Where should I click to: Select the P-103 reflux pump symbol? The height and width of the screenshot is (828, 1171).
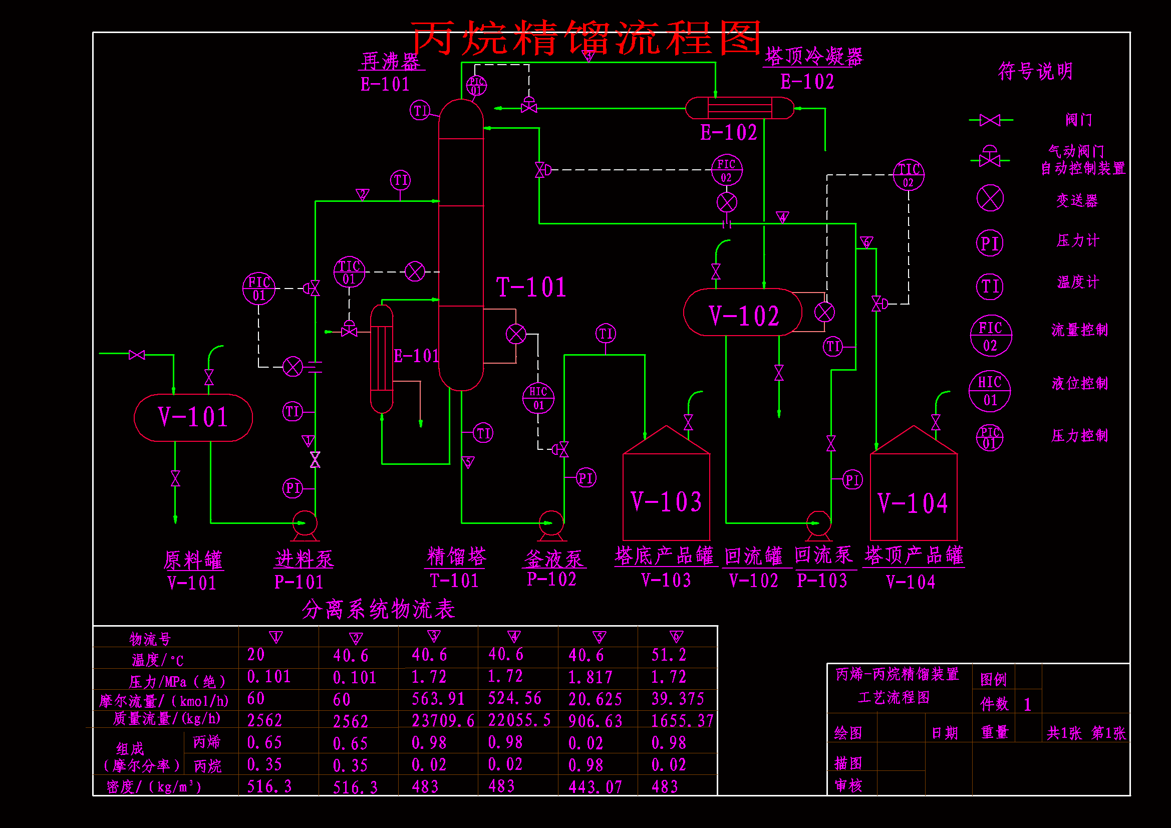tap(819, 525)
